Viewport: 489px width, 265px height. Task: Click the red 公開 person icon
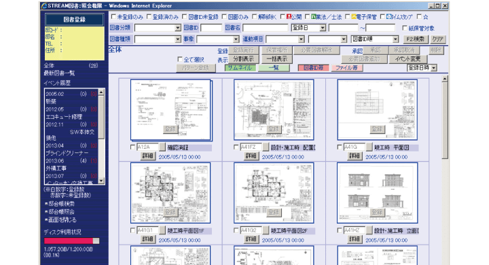(x=289, y=16)
